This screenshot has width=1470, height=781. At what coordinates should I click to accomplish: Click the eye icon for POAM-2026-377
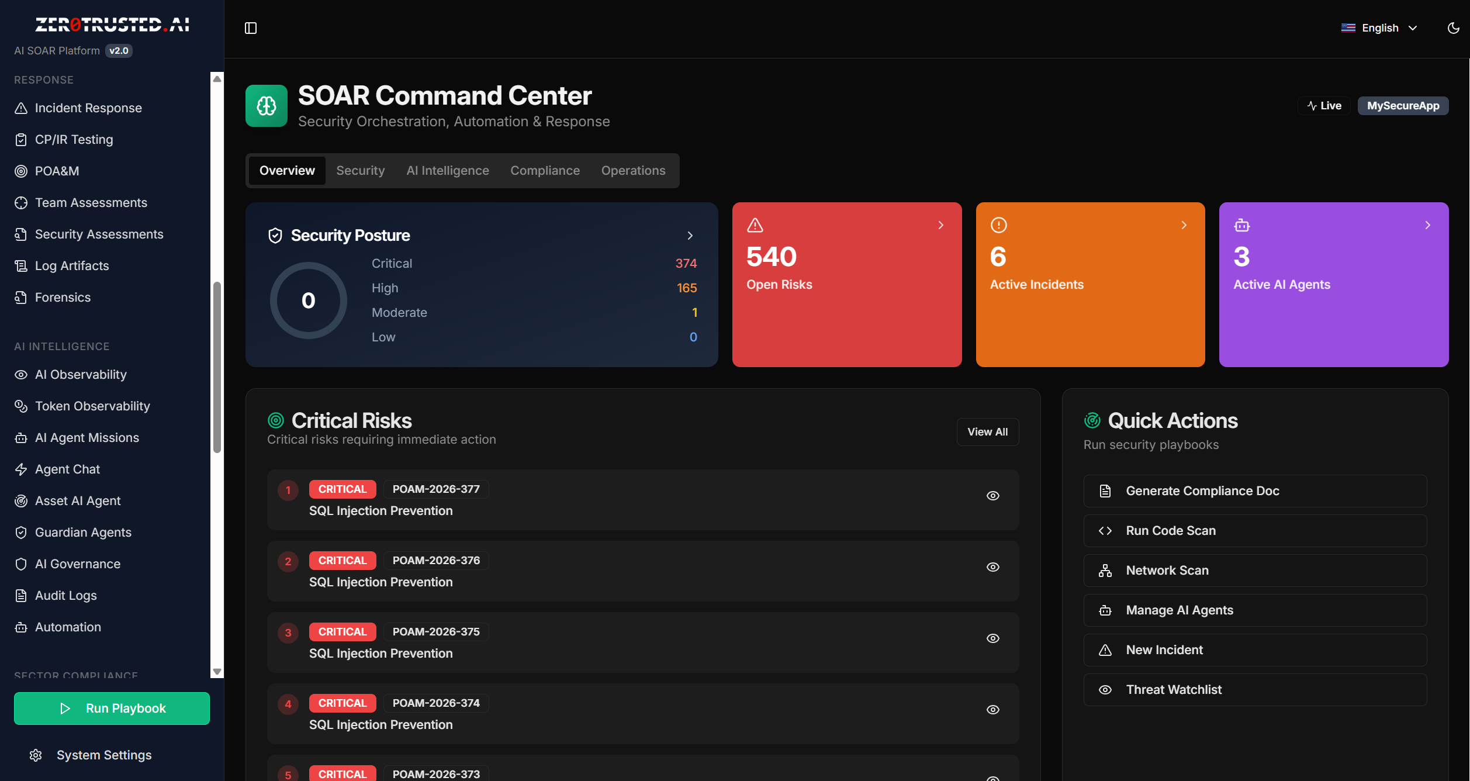click(992, 496)
